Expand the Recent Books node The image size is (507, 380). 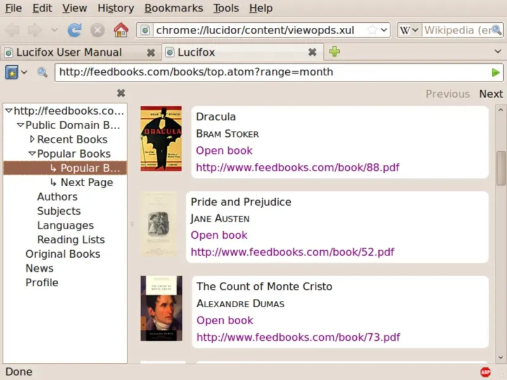point(32,139)
